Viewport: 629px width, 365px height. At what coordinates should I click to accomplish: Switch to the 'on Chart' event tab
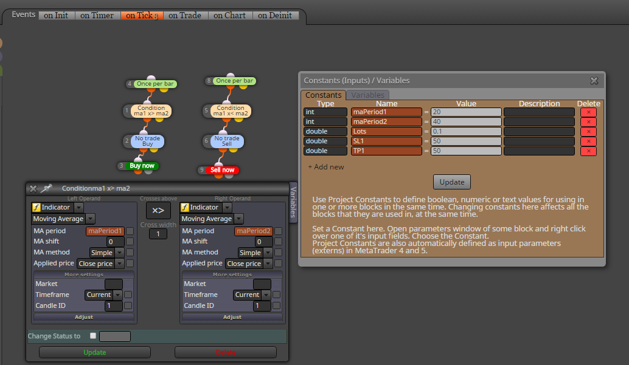[x=230, y=15]
